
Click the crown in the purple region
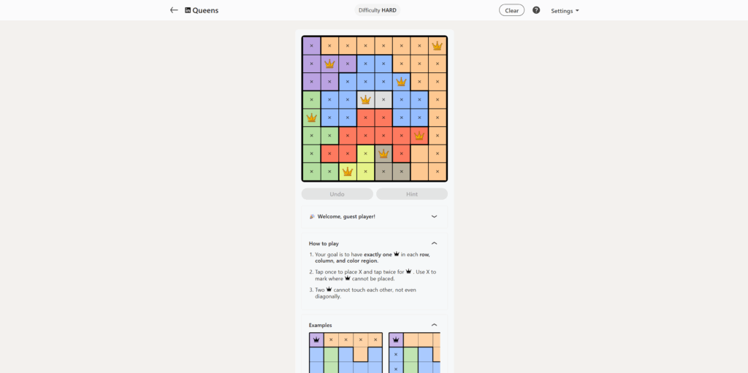tap(329, 64)
